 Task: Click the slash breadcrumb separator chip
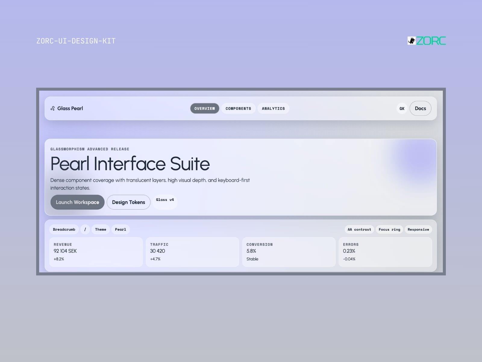[x=85, y=230]
